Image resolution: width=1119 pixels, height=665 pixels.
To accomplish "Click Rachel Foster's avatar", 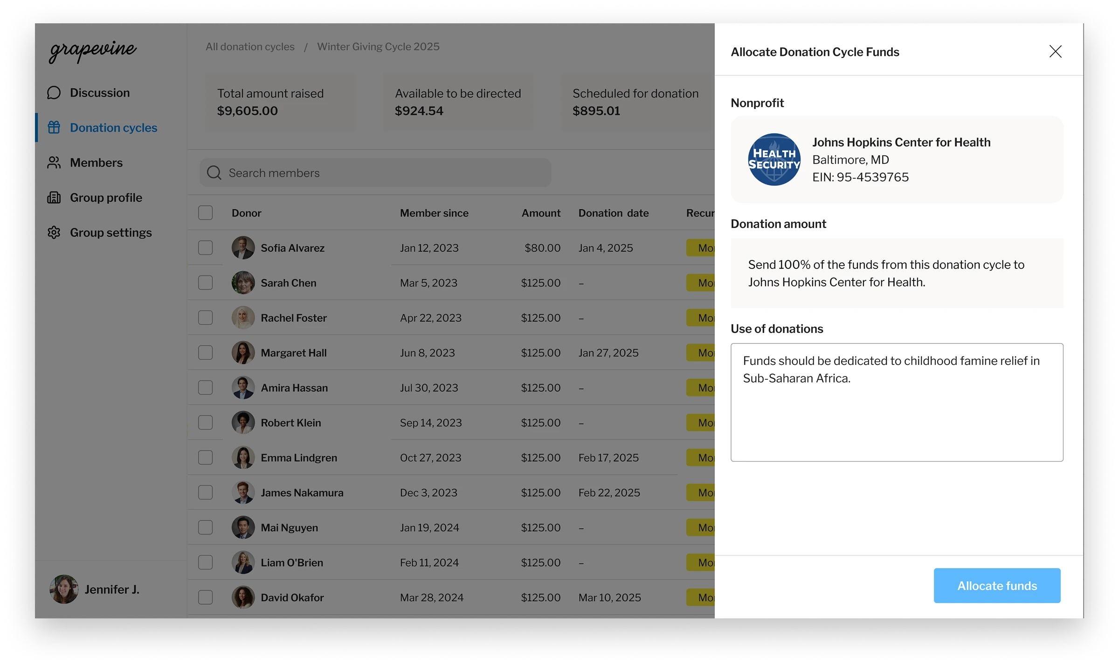I will (243, 317).
